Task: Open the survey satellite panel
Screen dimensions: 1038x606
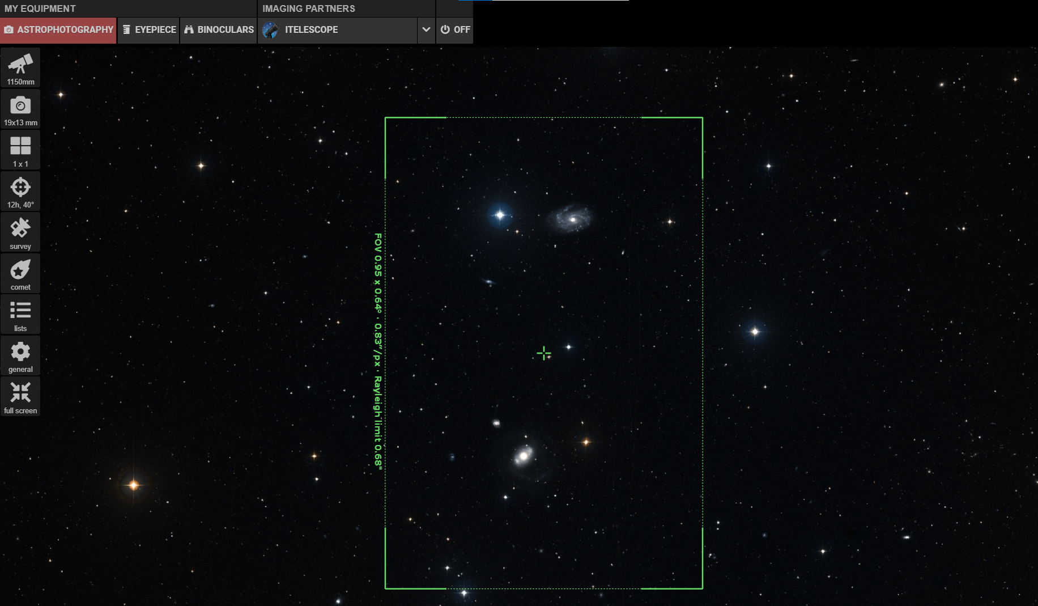Action: (20, 232)
